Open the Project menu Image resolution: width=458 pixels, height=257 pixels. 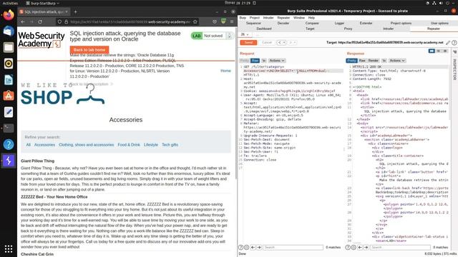pyautogui.click(x=255, y=18)
